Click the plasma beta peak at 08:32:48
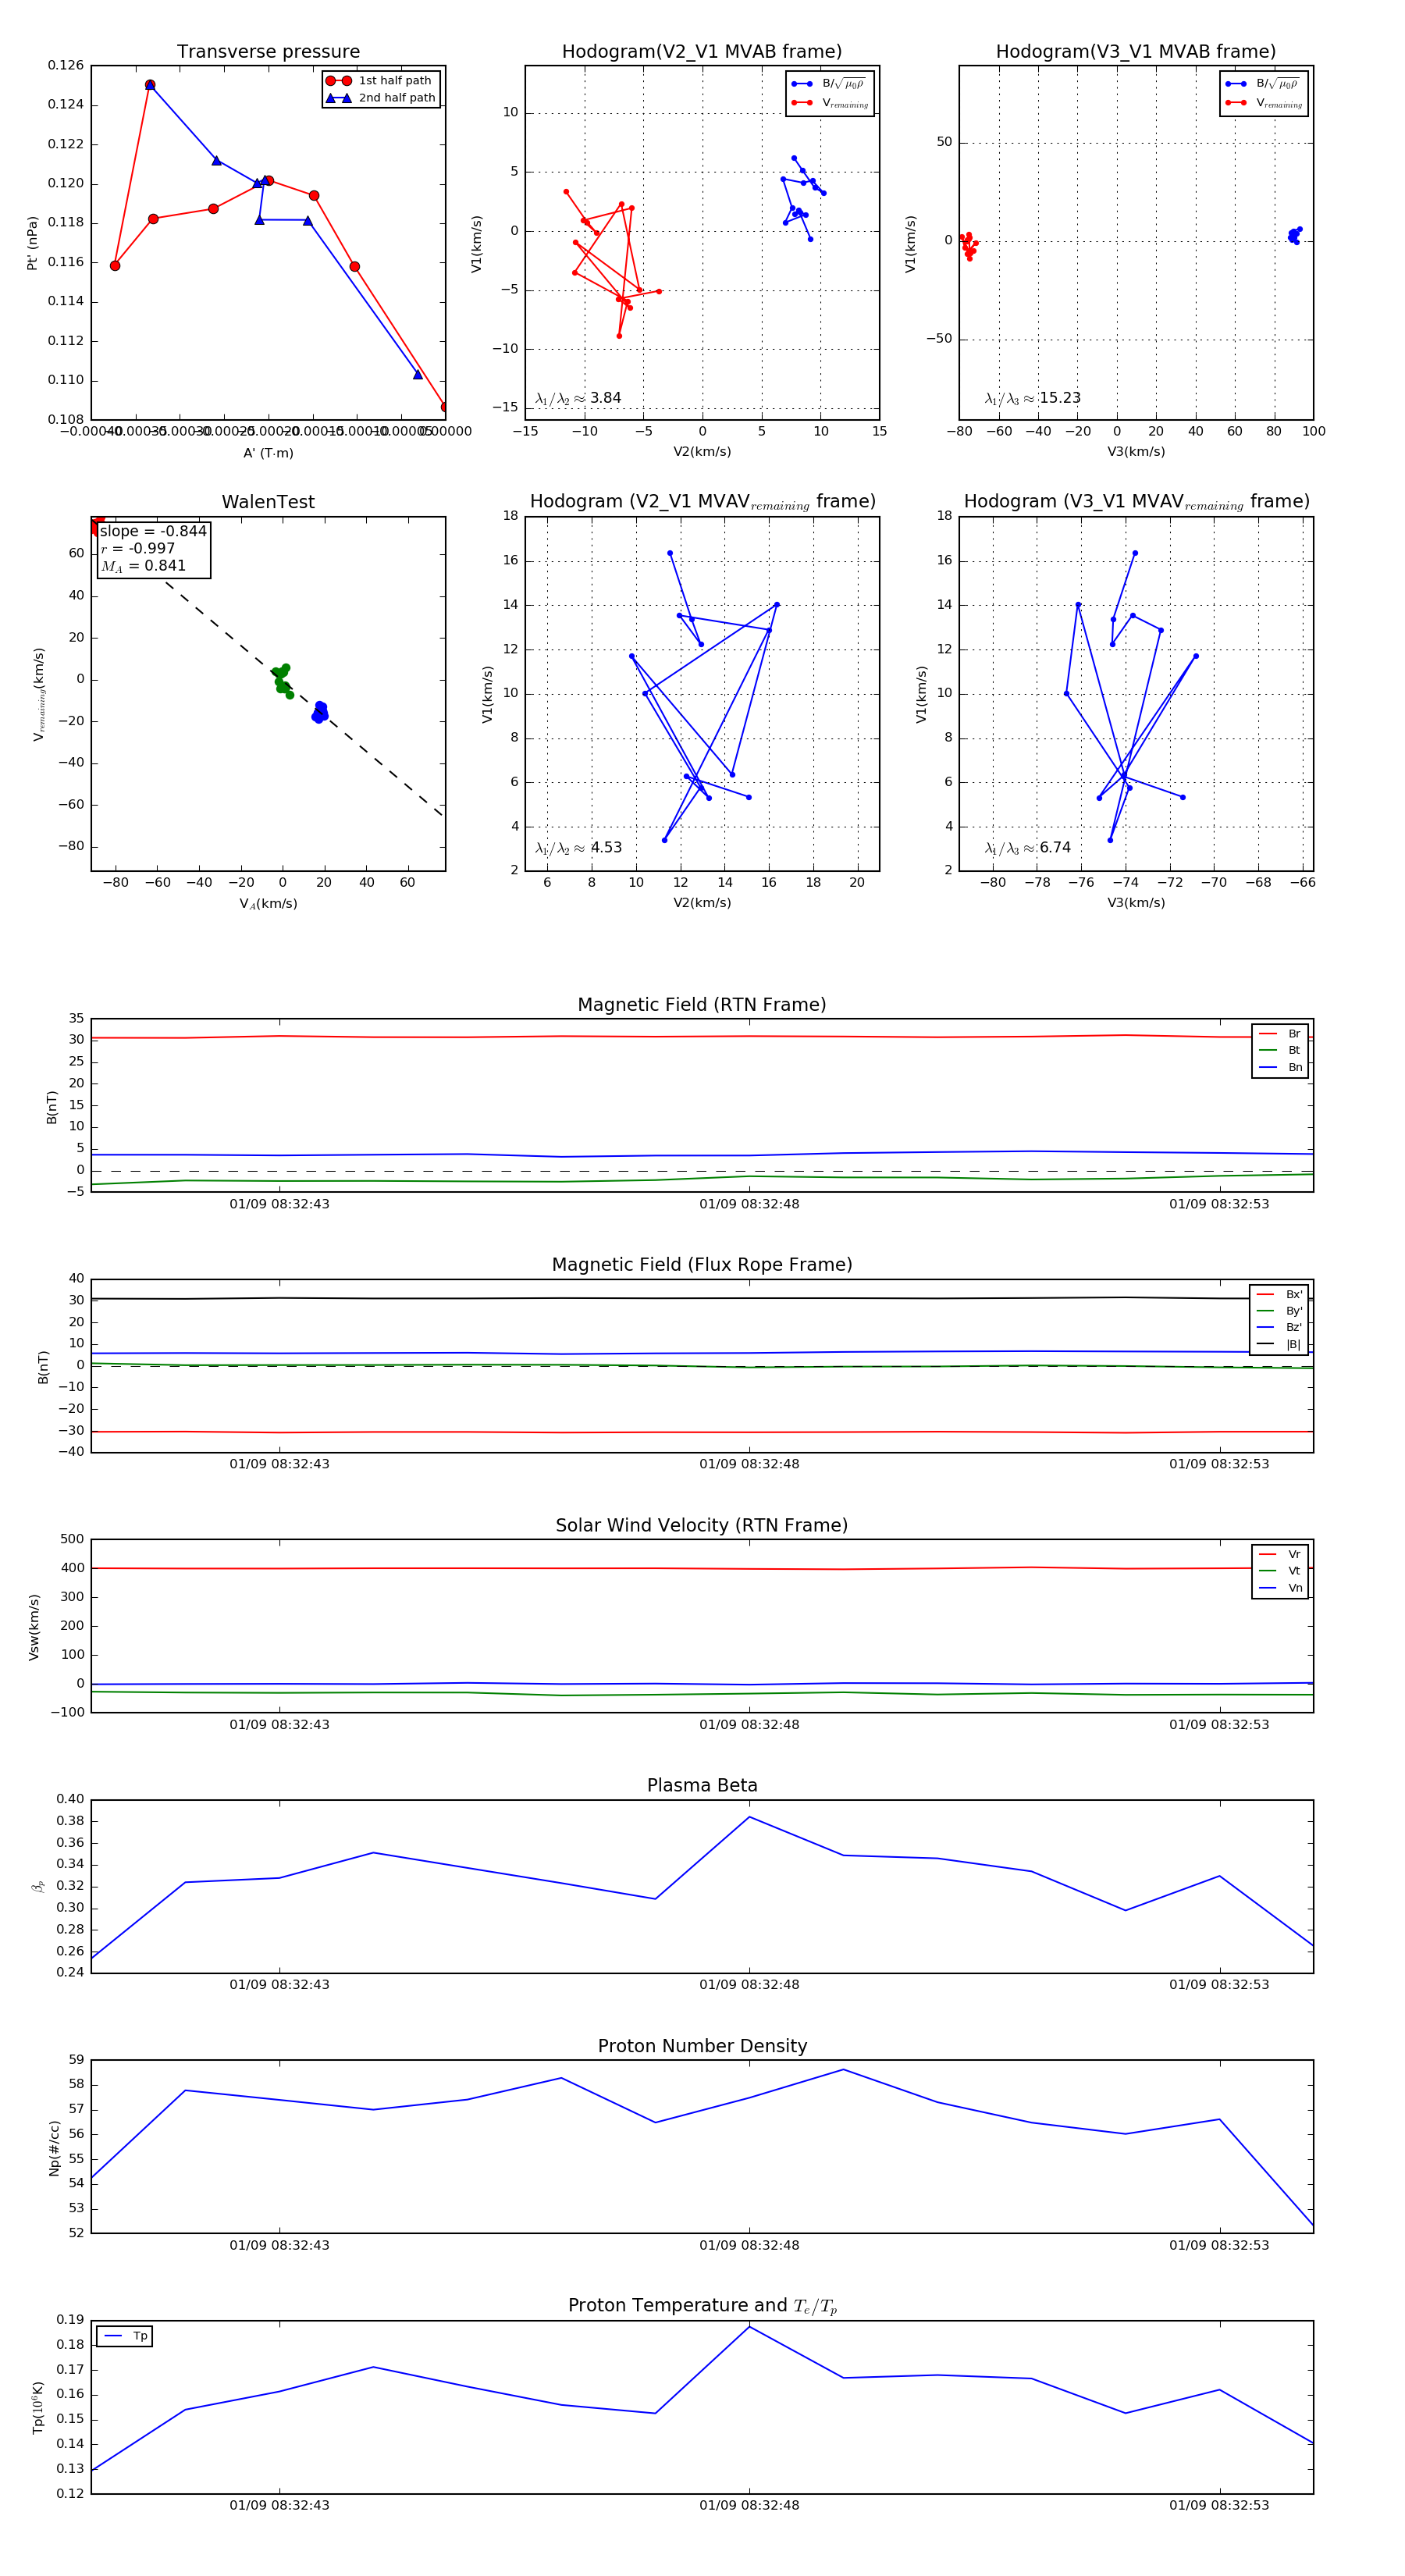This screenshot has width=1405, height=2576. pos(749,1817)
